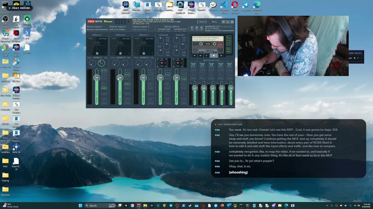Click the taskbar weather widget
This screenshot has width=373, height=209.
pos(10,206)
